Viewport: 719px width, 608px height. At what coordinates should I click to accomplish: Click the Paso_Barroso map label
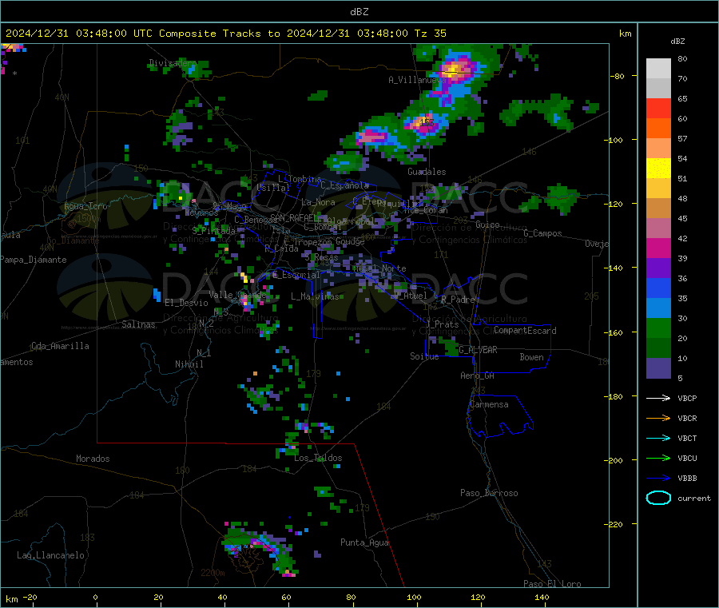click(489, 493)
